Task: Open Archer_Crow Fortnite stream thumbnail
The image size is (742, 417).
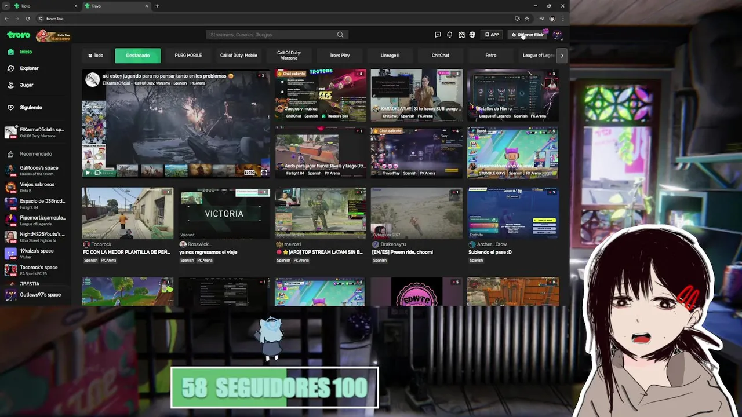Action: coord(513,213)
